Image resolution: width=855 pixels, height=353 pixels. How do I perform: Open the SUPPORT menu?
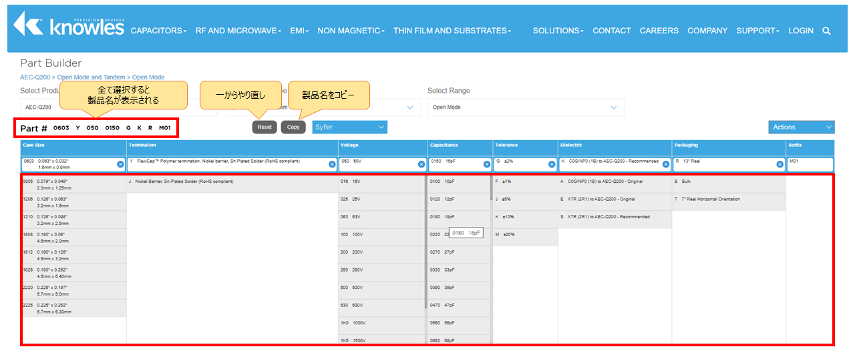(757, 31)
